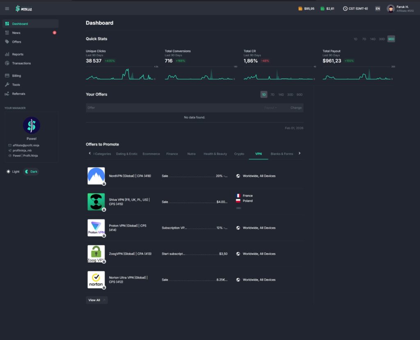420x340 pixels.
Task: Click the orange wallet balance icon
Action: click(x=300, y=9)
